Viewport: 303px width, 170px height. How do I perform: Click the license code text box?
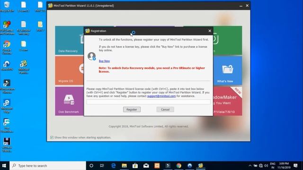tap(148, 102)
